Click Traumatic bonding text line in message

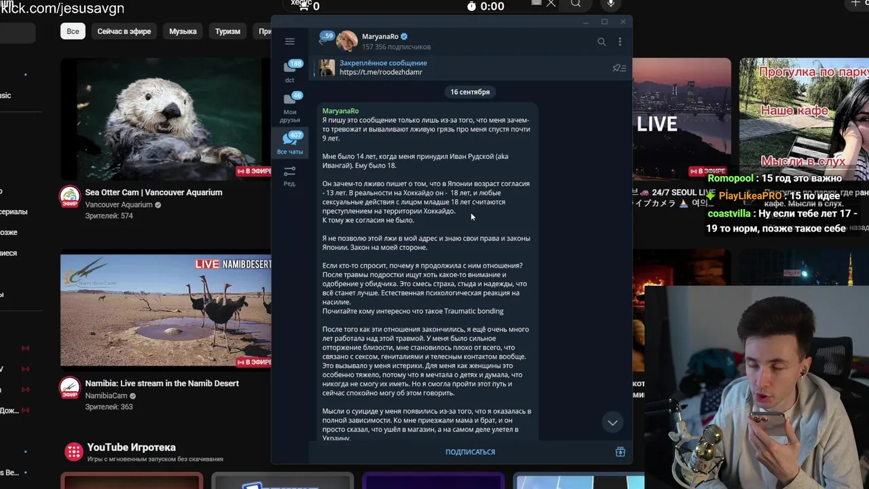413,311
